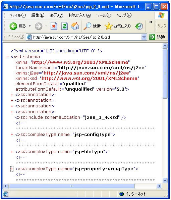Collapse the xsd:schema root node
This screenshot has height=200, width=171.
tap(8, 57)
